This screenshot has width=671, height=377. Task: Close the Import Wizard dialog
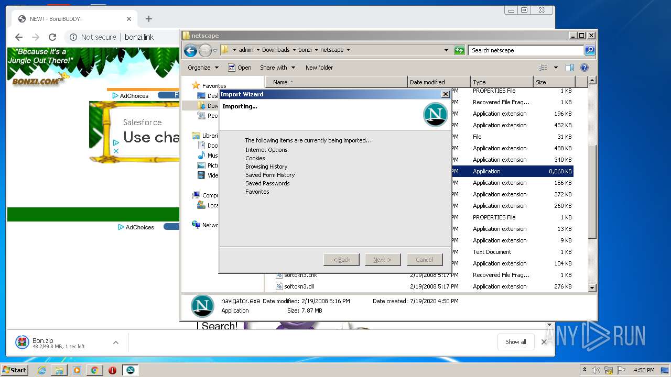coord(445,94)
